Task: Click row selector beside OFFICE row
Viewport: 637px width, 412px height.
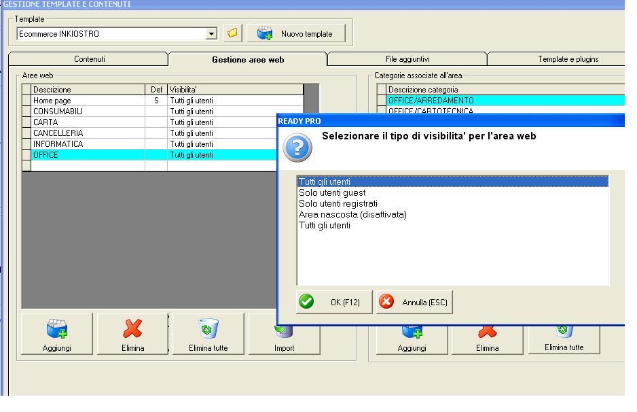Action: coord(26,154)
